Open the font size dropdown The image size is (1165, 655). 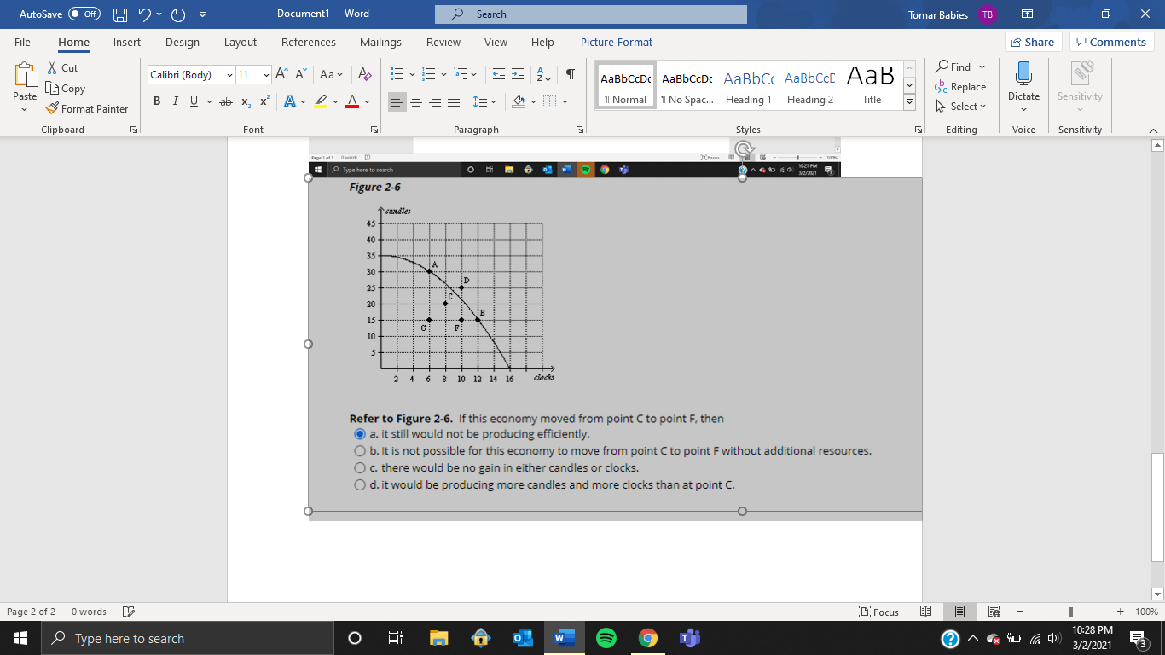(x=267, y=74)
